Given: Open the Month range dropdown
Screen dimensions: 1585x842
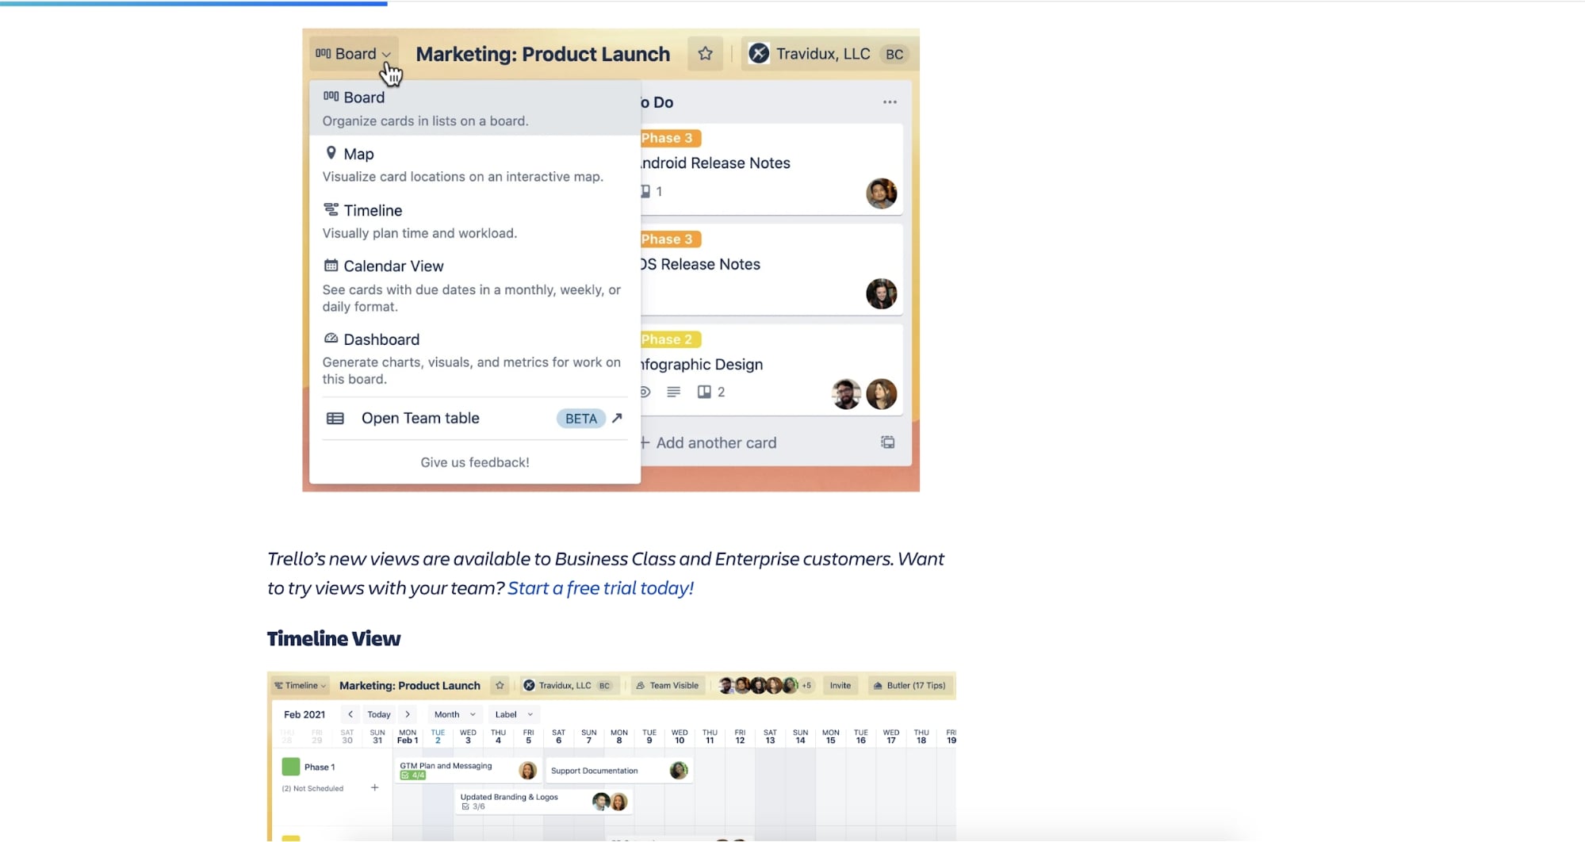Looking at the screenshot, I should (x=454, y=714).
